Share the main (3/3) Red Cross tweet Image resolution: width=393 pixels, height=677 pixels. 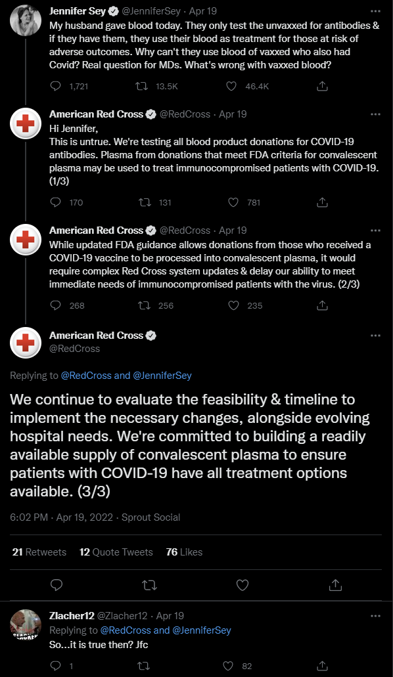(335, 585)
